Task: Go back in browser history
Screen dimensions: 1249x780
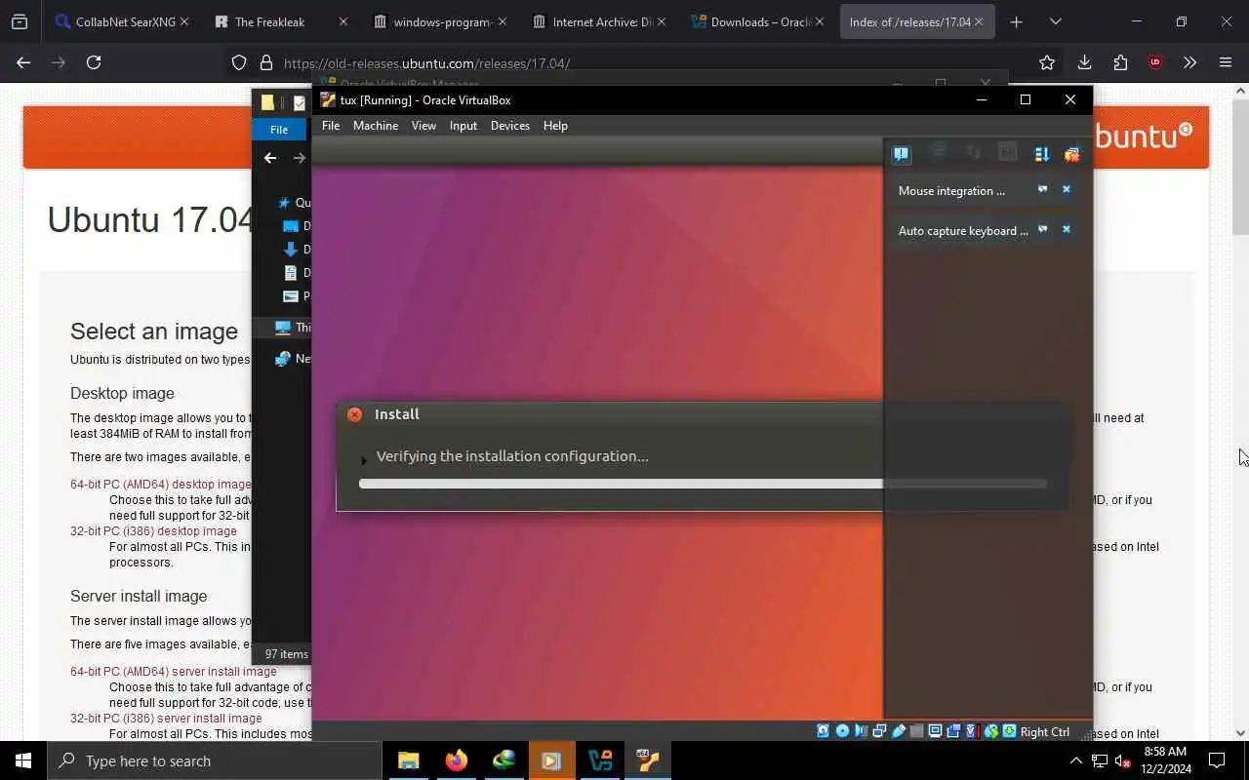Action: point(23,62)
